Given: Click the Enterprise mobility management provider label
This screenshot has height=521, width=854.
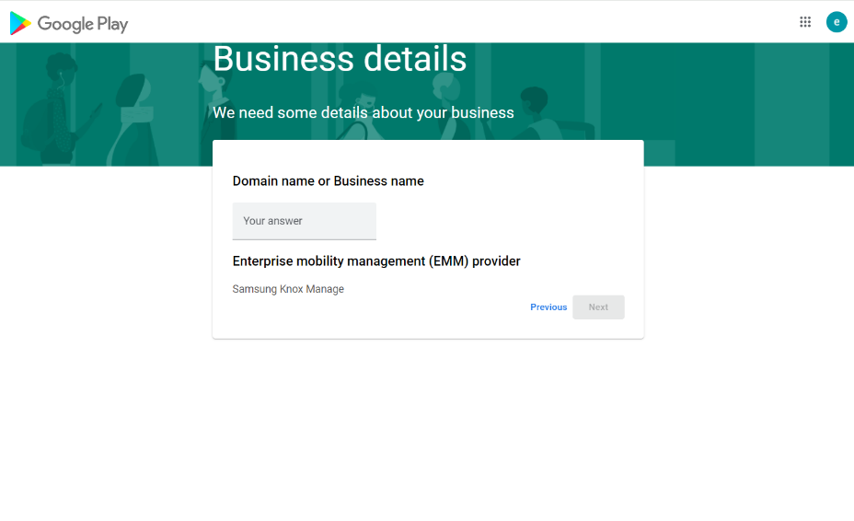Looking at the screenshot, I should point(376,261).
